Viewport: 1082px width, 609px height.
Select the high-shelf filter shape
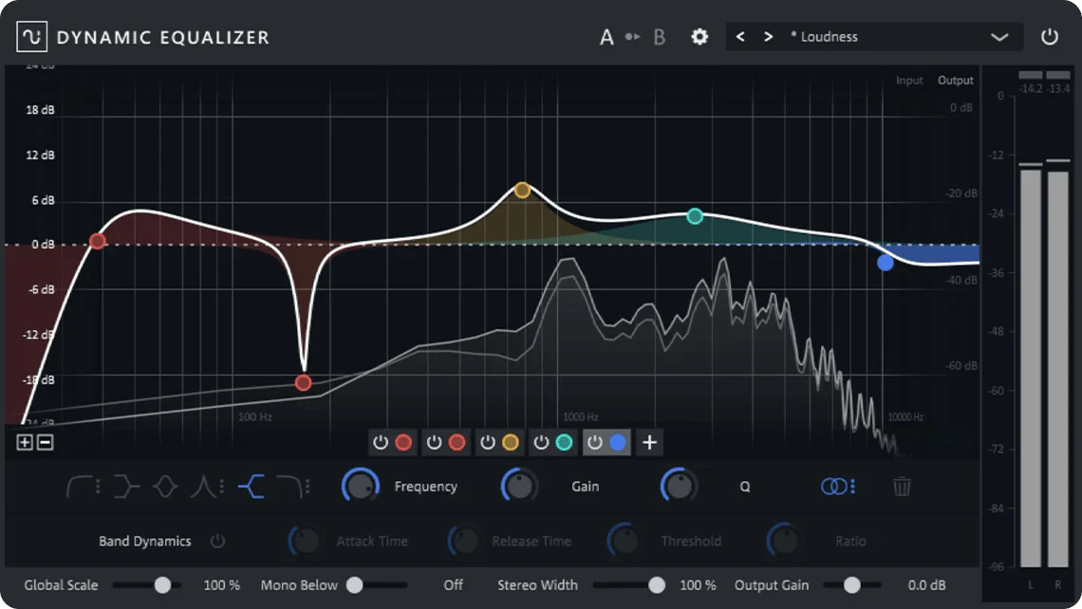(x=252, y=487)
